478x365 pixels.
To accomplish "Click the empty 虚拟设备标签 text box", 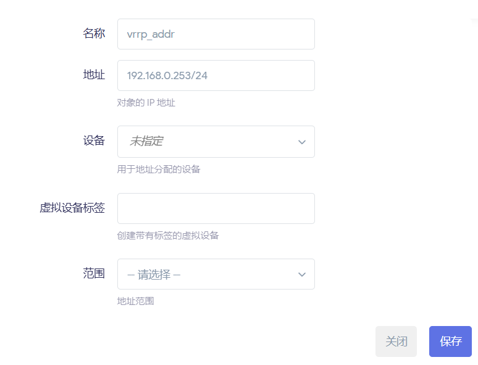I will point(216,208).
